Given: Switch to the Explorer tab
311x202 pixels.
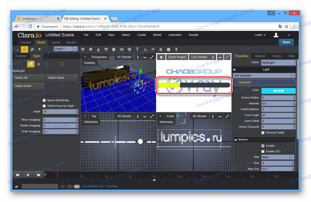Looking at the screenshot, I should [x=21, y=56].
